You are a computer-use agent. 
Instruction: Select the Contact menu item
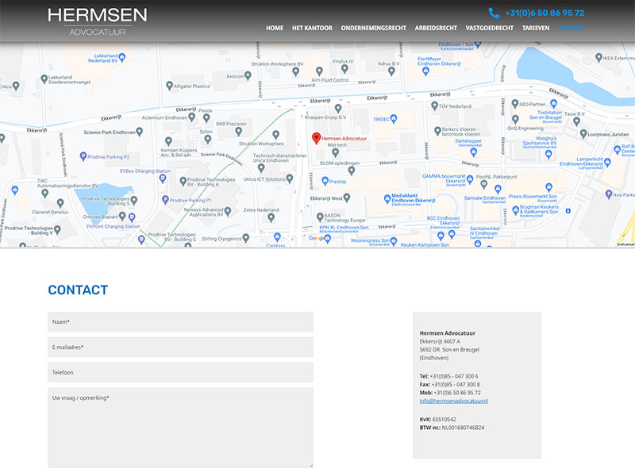coord(571,28)
